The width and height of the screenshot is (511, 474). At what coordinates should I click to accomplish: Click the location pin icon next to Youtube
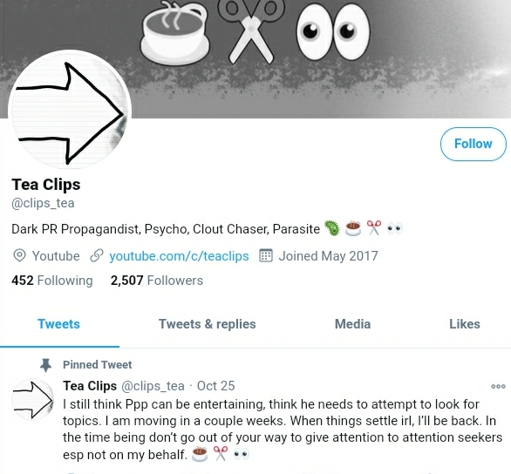(19, 255)
